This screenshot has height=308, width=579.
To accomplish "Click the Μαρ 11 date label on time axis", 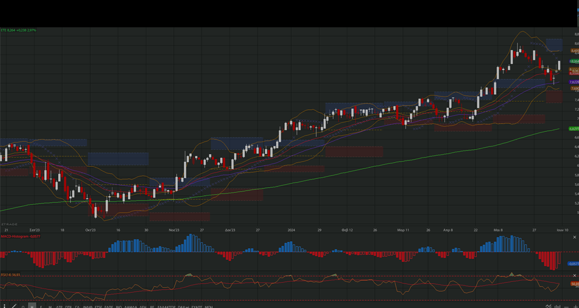I will click(403, 230).
